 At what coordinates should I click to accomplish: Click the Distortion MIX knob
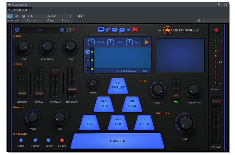pos(185,123)
